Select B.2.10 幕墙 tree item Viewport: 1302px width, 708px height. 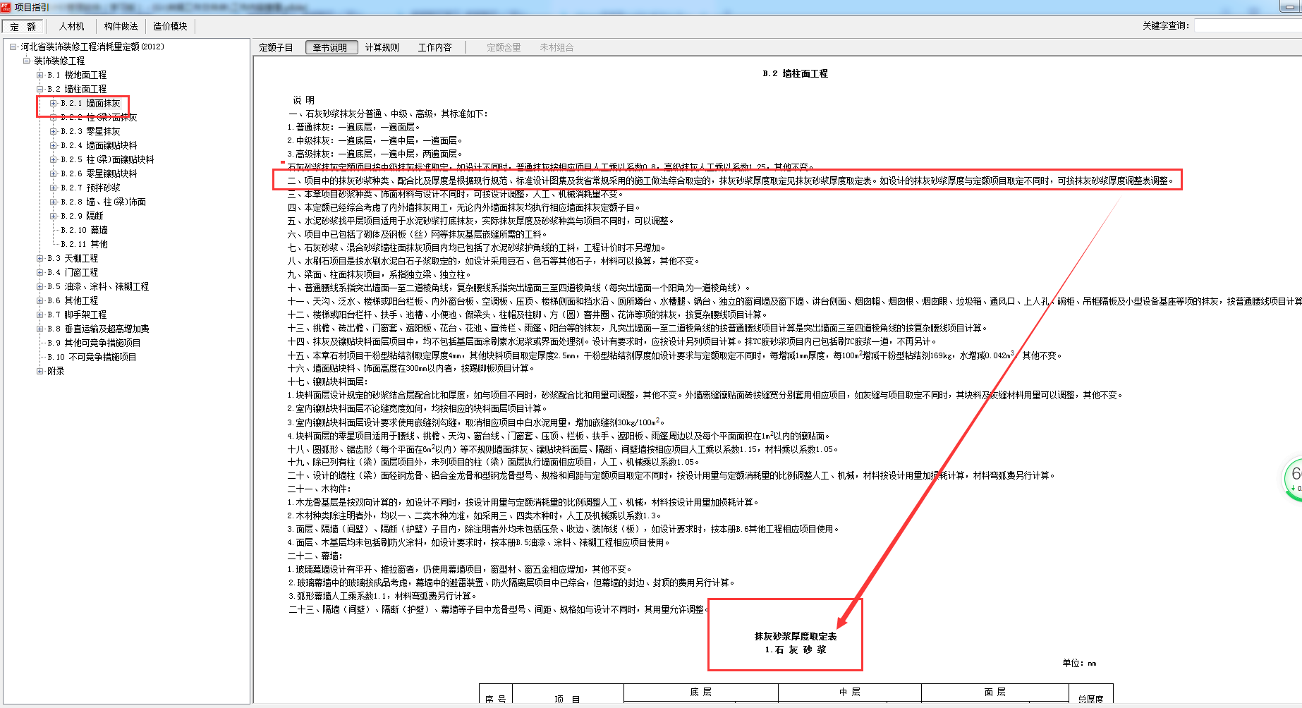pos(84,230)
